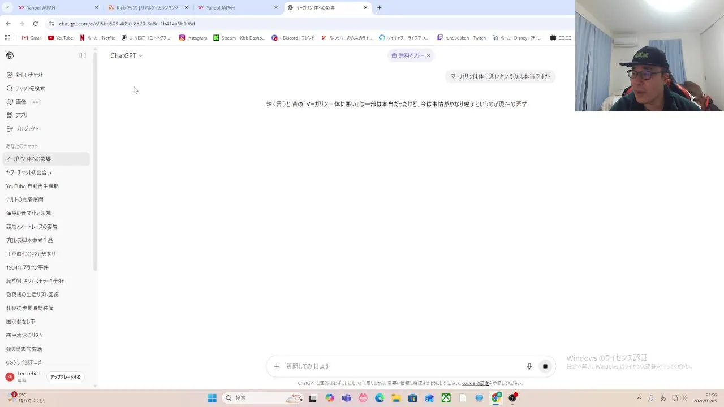Open chat 江戸時代のお伊勢参り
This screenshot has height=407, width=724.
pyautogui.click(x=46, y=254)
